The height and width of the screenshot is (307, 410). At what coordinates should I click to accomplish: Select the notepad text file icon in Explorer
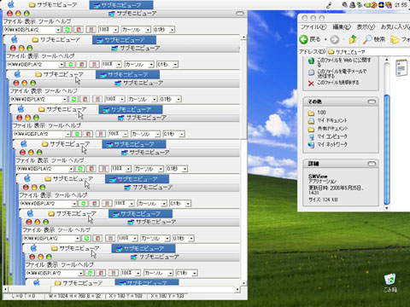pyautogui.click(x=401, y=67)
